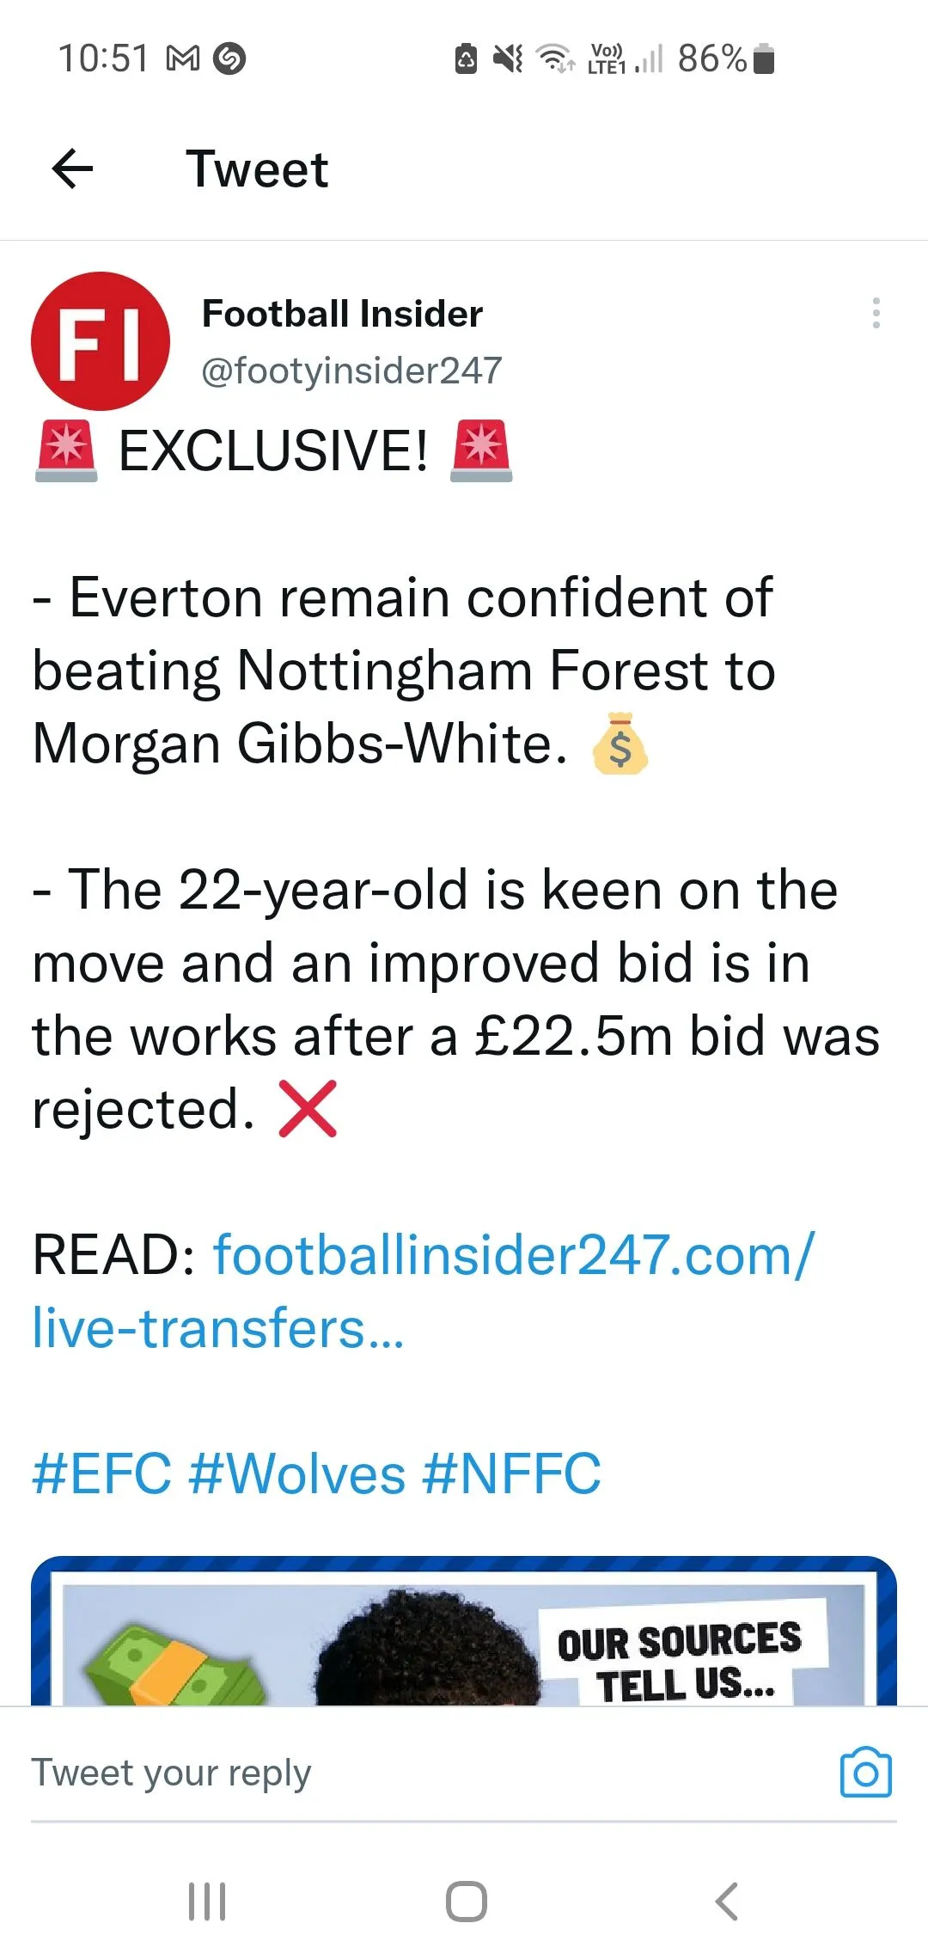Tap the back arrow next to Tweet

click(x=73, y=168)
